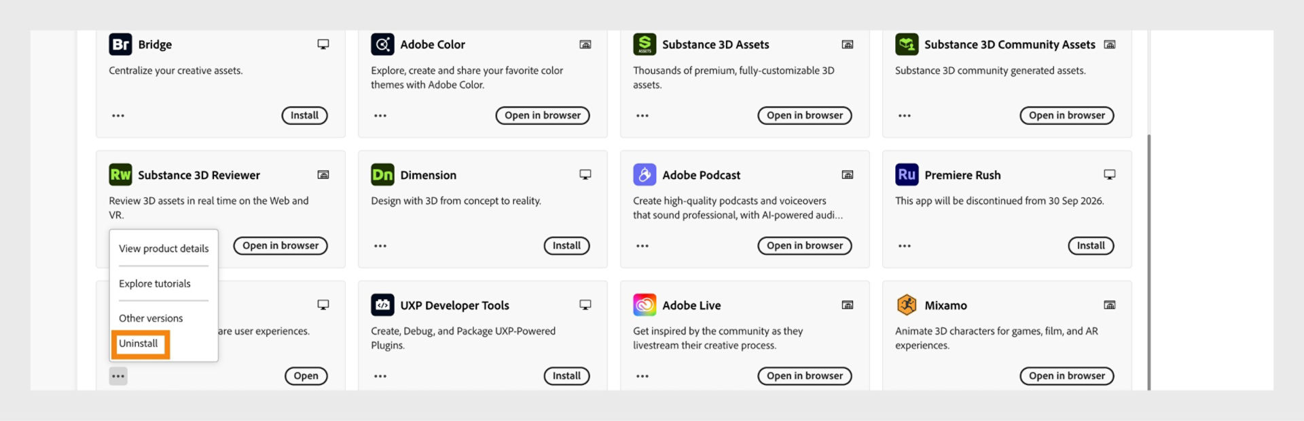The width and height of the screenshot is (1304, 421).
Task: Select Uninstall from the context menu
Action: click(x=139, y=344)
